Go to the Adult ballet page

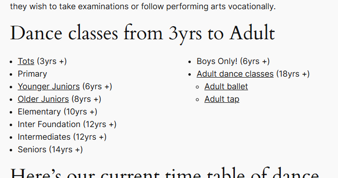226,87
